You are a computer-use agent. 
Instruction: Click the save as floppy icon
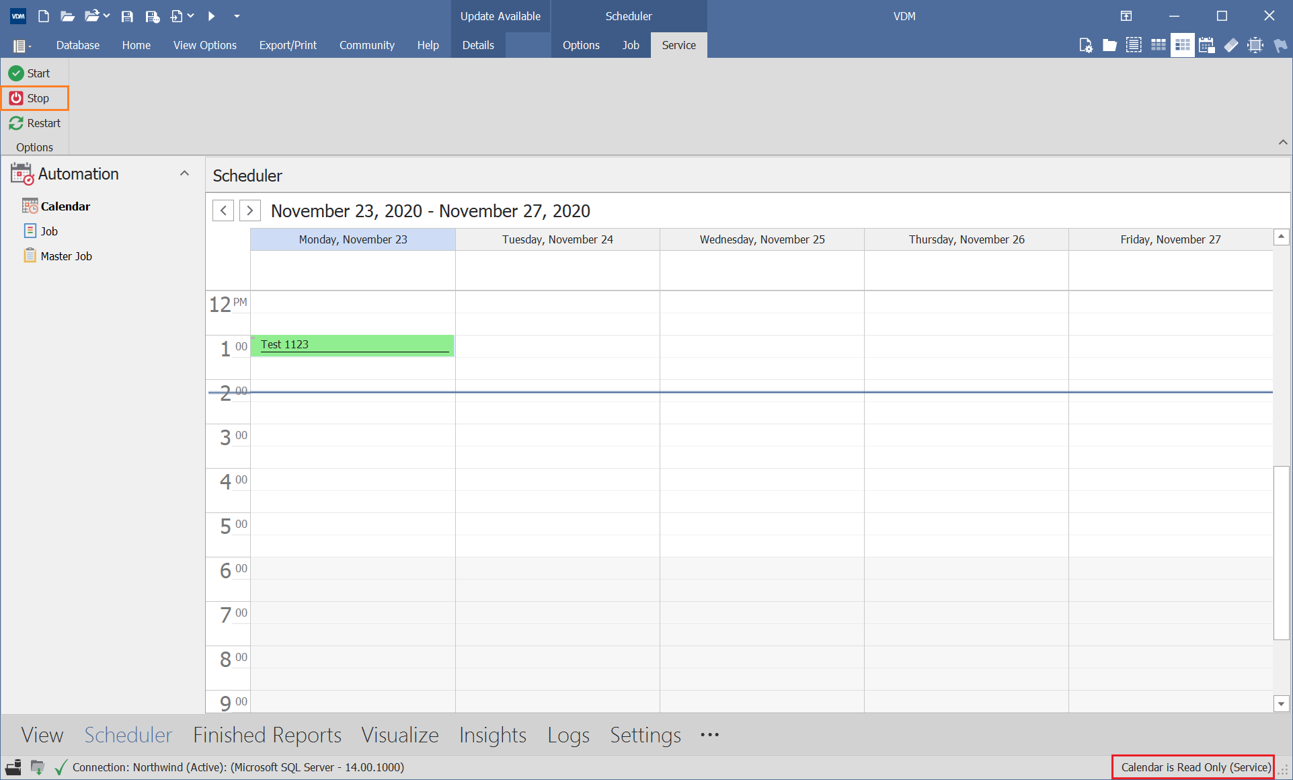click(153, 16)
